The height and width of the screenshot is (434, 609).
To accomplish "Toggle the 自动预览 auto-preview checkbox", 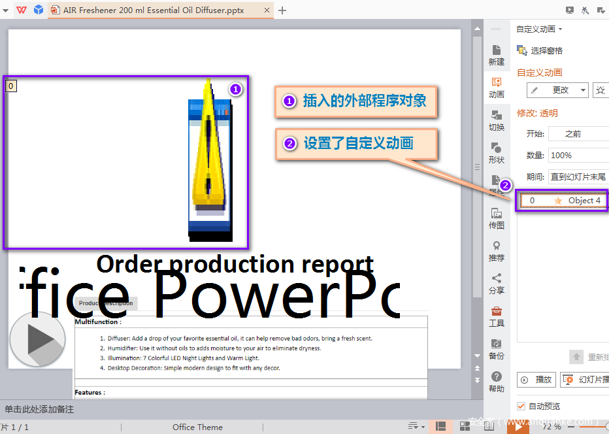I will point(521,405).
